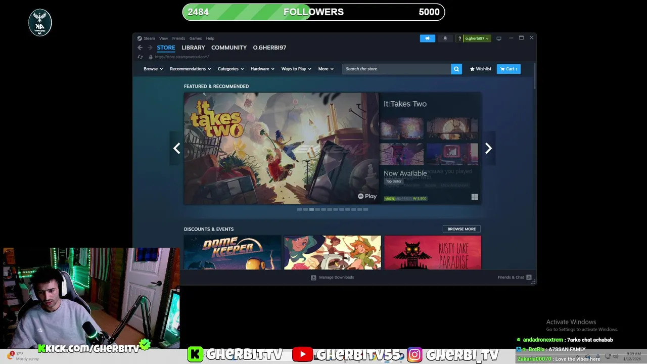Click the Steam page vertical scrollbar
647x364 pixels.
(x=534, y=76)
